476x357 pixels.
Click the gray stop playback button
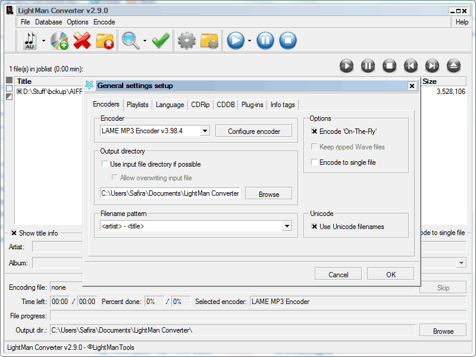tap(389, 65)
